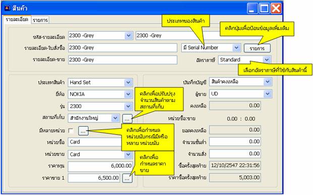The image size is (313, 195).
Task: Open the มี Serial Number dropdown
Action: click(236, 48)
